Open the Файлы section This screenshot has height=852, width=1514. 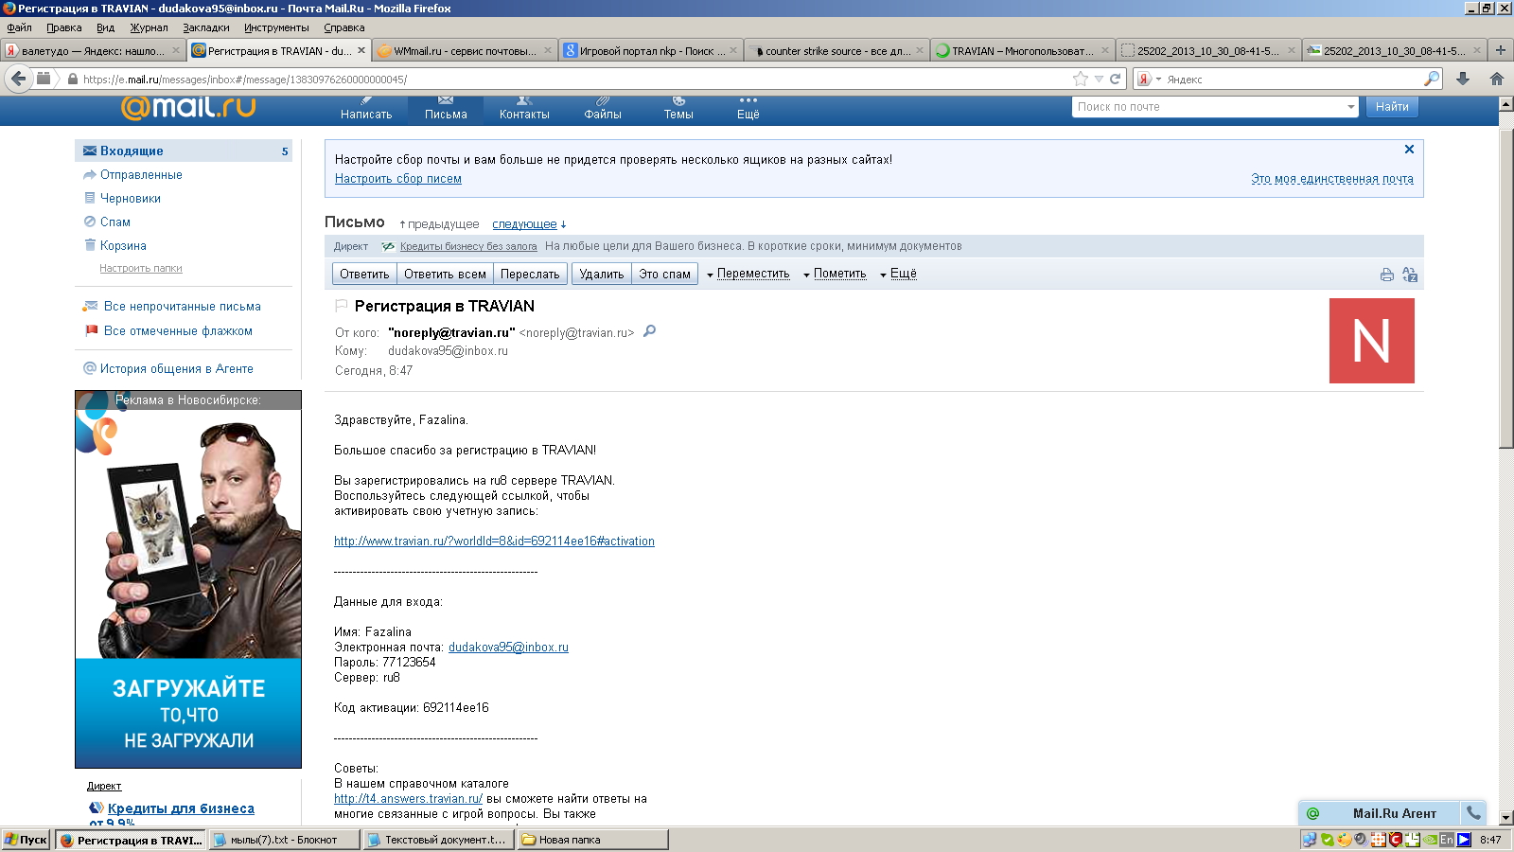(x=603, y=109)
